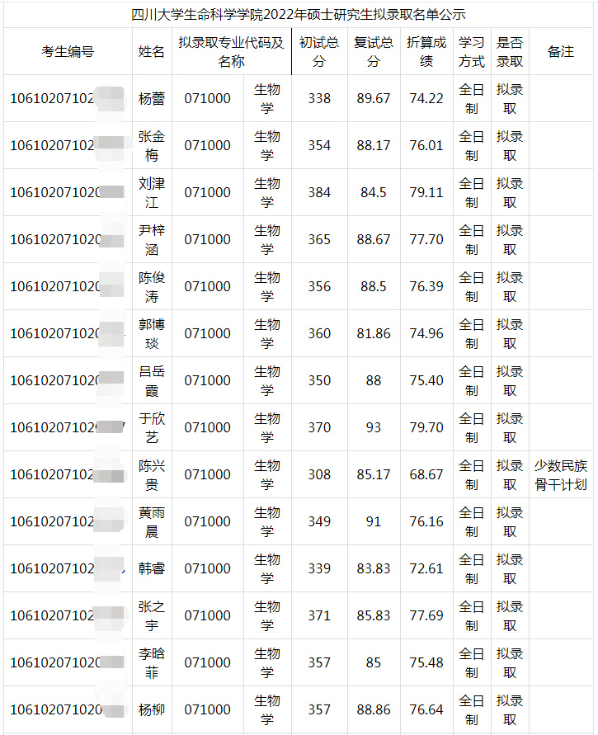Select the 考生编号 column header
The image size is (598, 735).
click(68, 51)
